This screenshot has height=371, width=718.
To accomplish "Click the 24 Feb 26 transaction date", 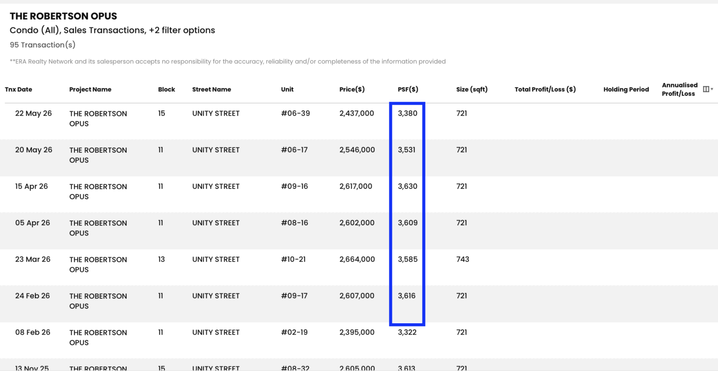I will click(32, 296).
